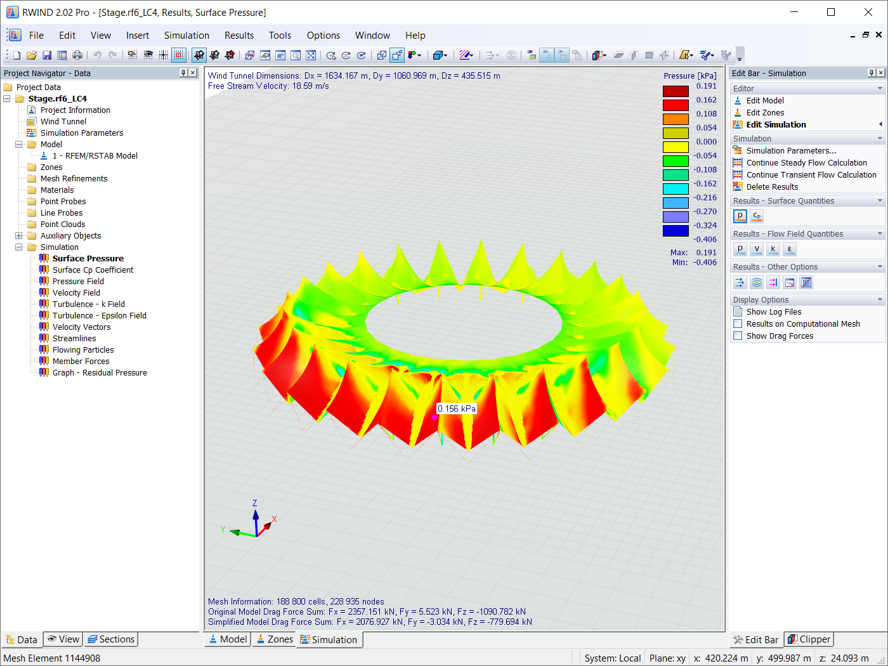Click the Open folder toolbar icon

[32, 55]
